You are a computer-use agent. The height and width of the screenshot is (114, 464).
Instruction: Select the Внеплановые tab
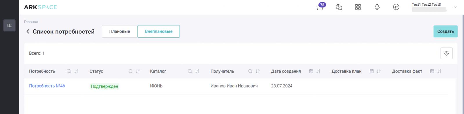(x=159, y=31)
